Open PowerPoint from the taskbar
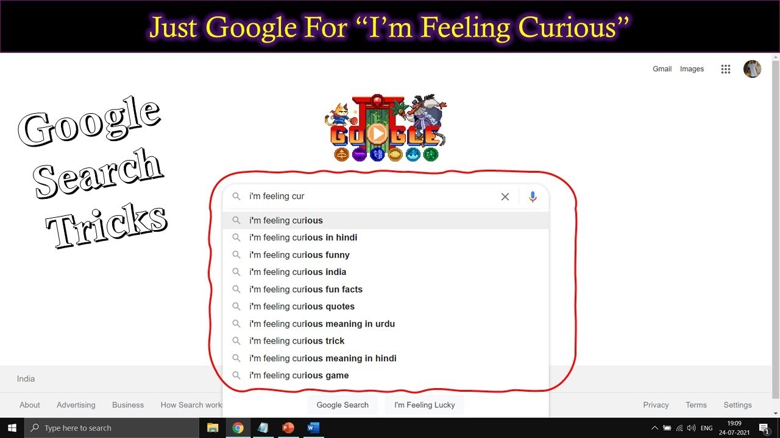 point(288,428)
